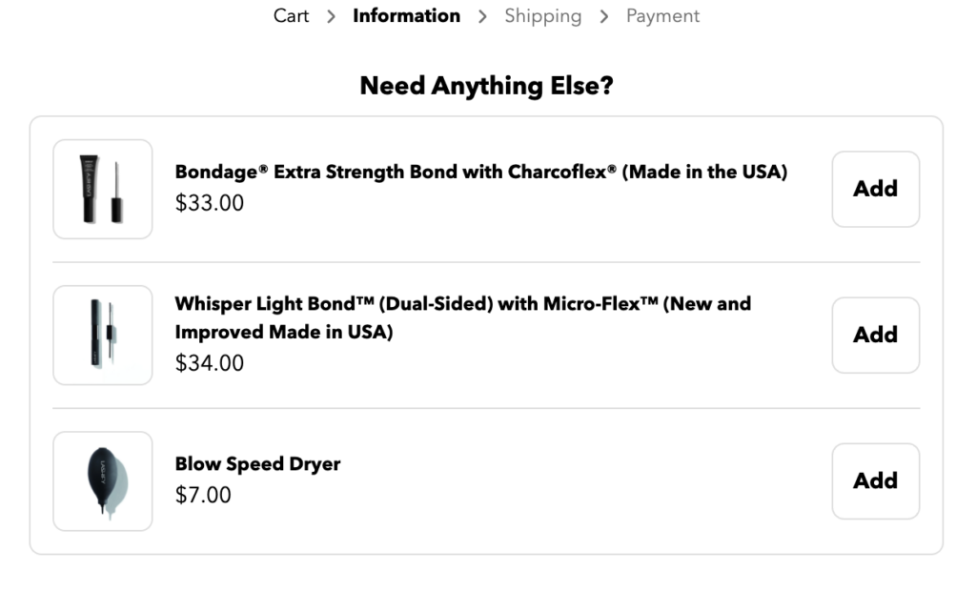
Task: Click the chevron between Information and Shipping
Action: click(482, 17)
